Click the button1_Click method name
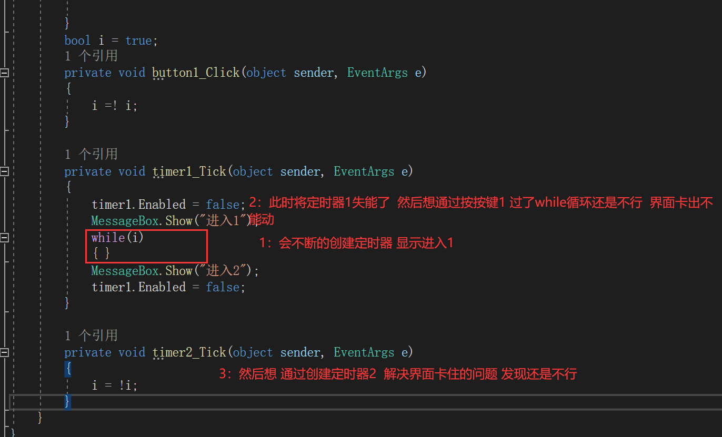Image resolution: width=722 pixels, height=437 pixels. 196,73
